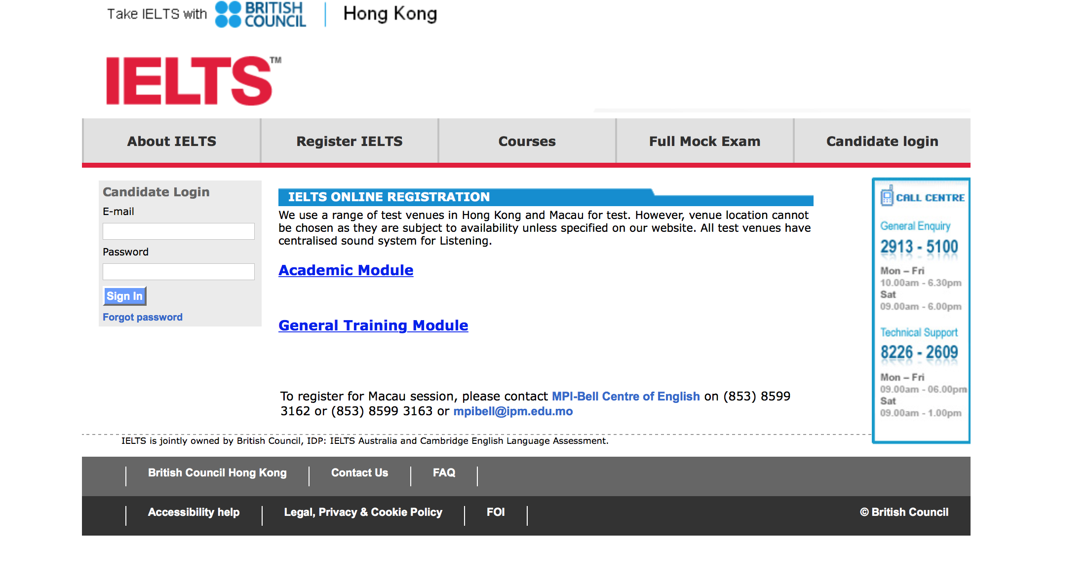Open the Candidate login tab
This screenshot has height=579, width=1090.
(x=882, y=141)
